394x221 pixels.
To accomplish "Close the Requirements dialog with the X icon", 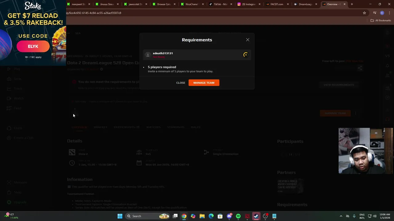I will coord(247,40).
